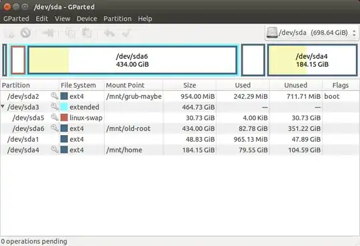360x246 pixels.
Task: Click the Undo last operation icon
Action: click(x=109, y=33)
